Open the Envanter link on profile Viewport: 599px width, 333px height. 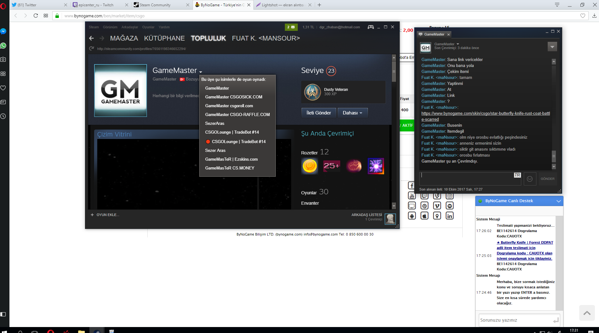click(x=310, y=203)
